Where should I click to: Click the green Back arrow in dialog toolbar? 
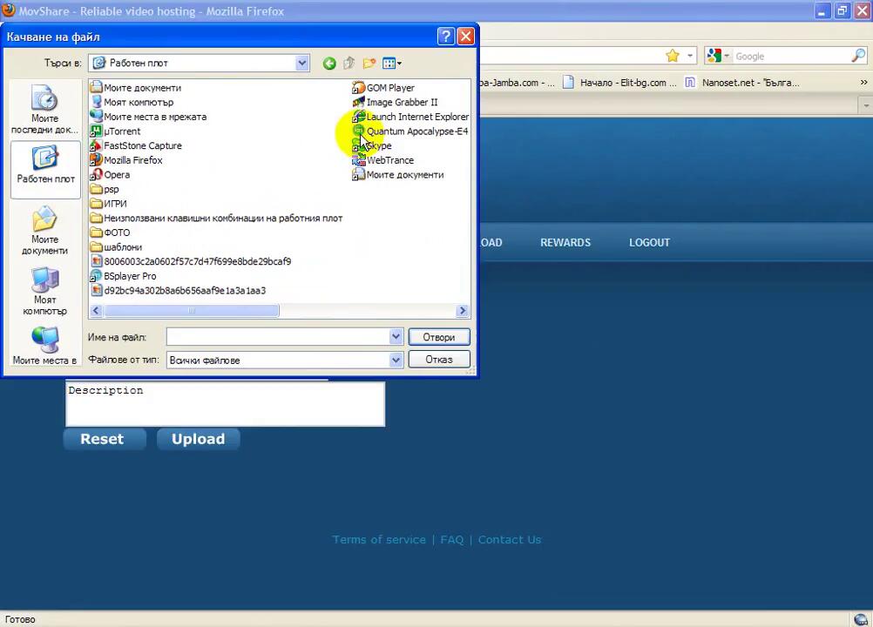click(329, 63)
